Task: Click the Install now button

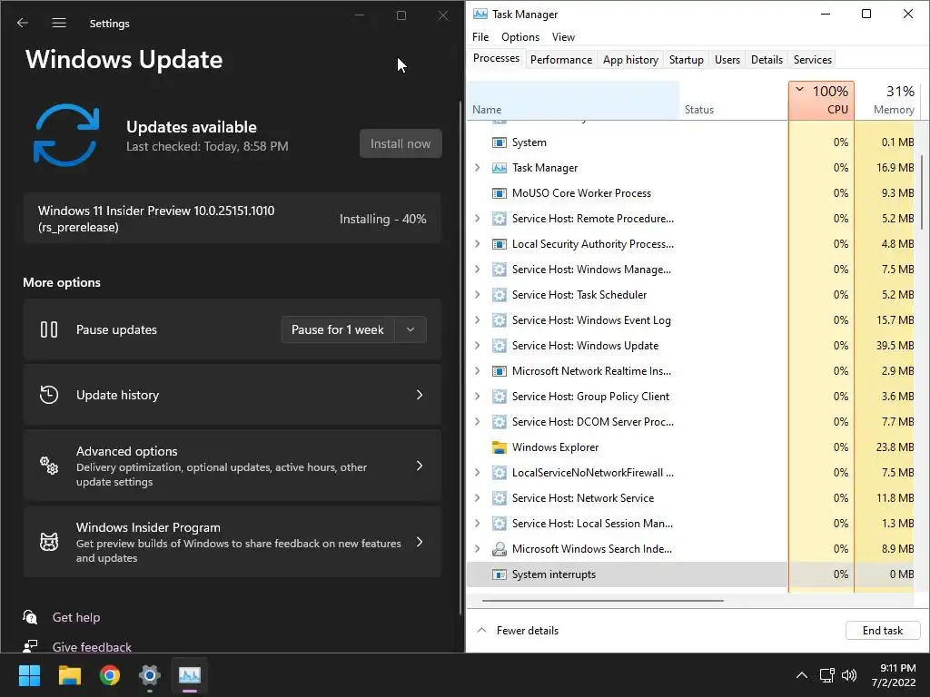Action: (x=401, y=143)
